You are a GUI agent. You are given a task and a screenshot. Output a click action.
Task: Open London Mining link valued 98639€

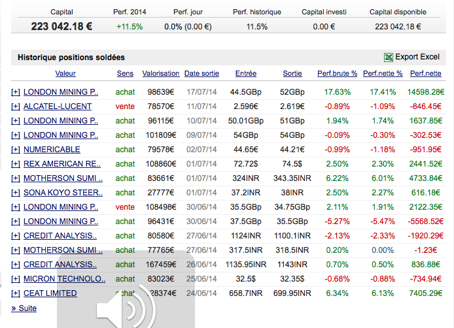pyautogui.click(x=61, y=92)
